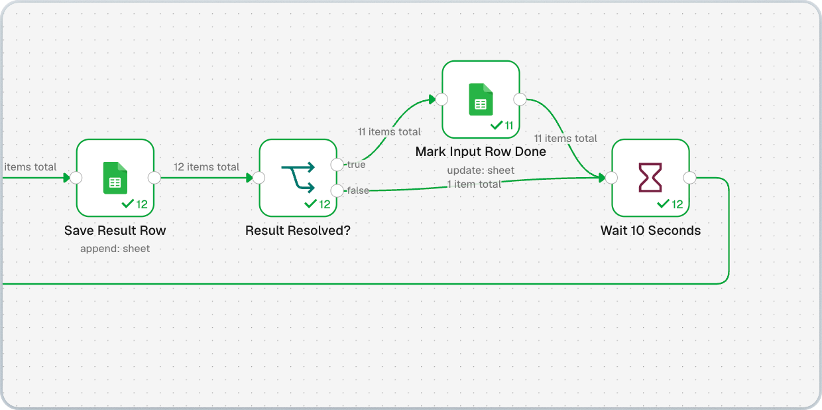Click the 'Result Resolved?' node title

click(298, 231)
